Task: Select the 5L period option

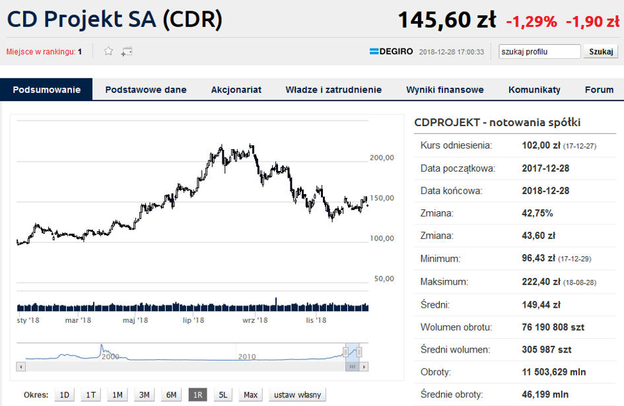Action: (x=223, y=395)
